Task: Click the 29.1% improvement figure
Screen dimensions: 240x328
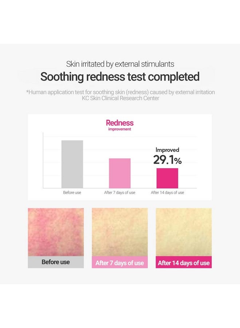Action: tap(167, 160)
